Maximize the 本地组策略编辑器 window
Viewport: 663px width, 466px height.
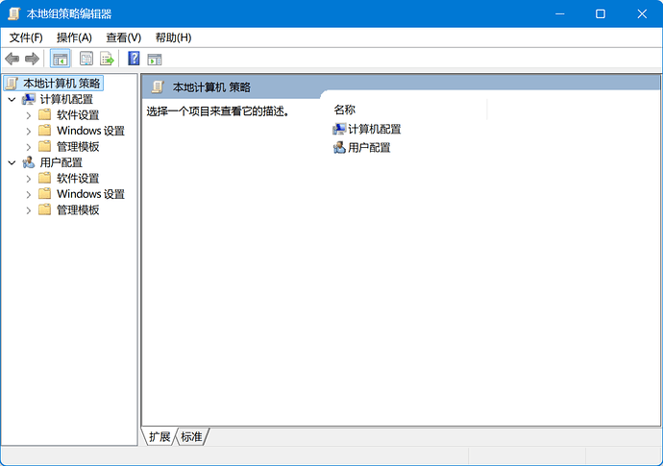pyautogui.click(x=600, y=14)
